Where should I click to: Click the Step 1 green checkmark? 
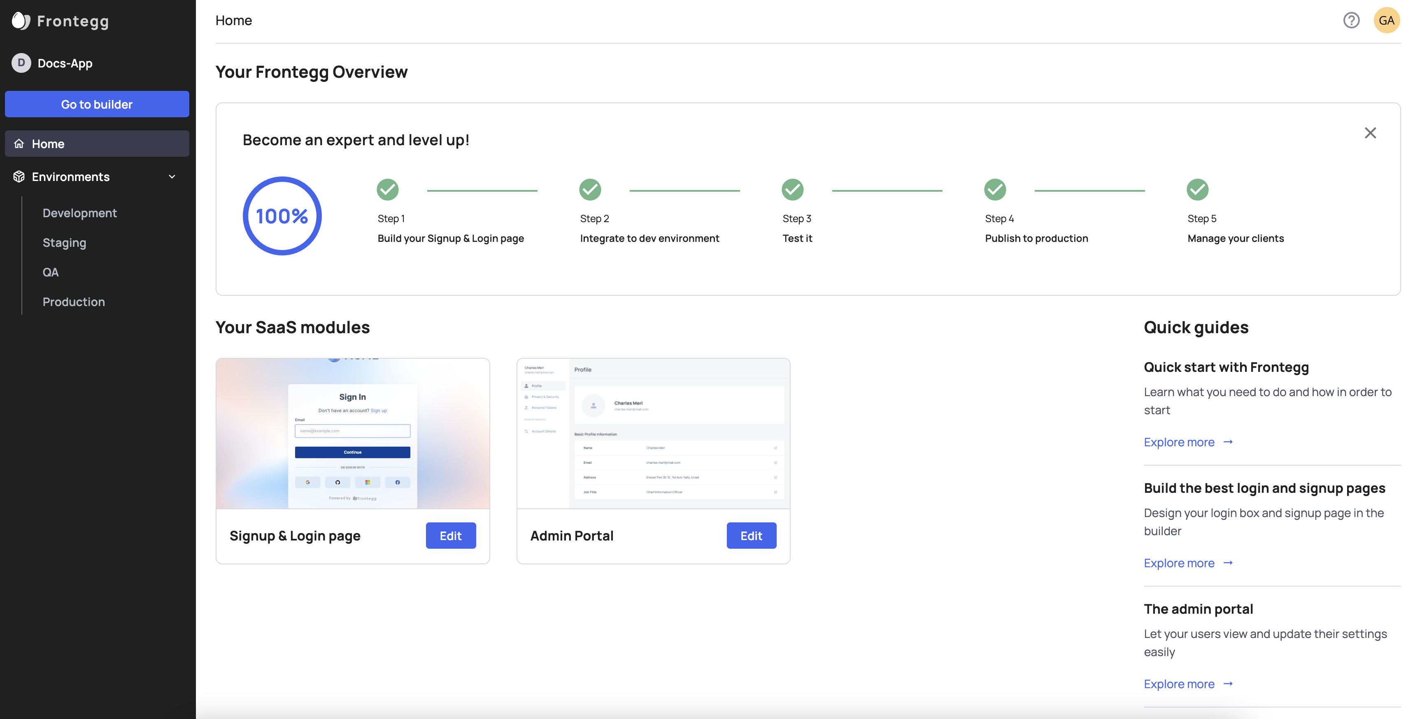click(x=387, y=190)
